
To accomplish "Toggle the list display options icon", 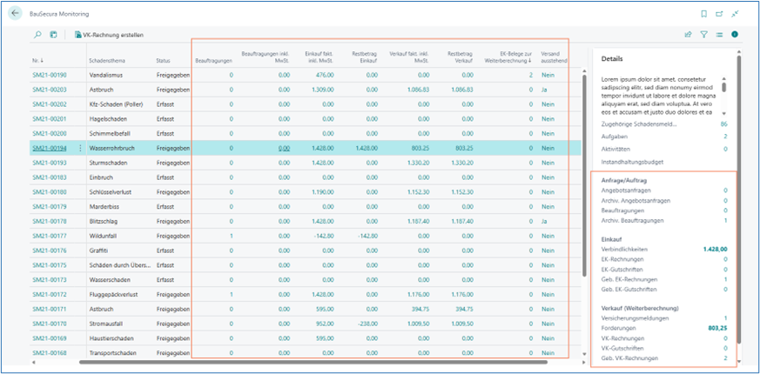I will click(720, 35).
